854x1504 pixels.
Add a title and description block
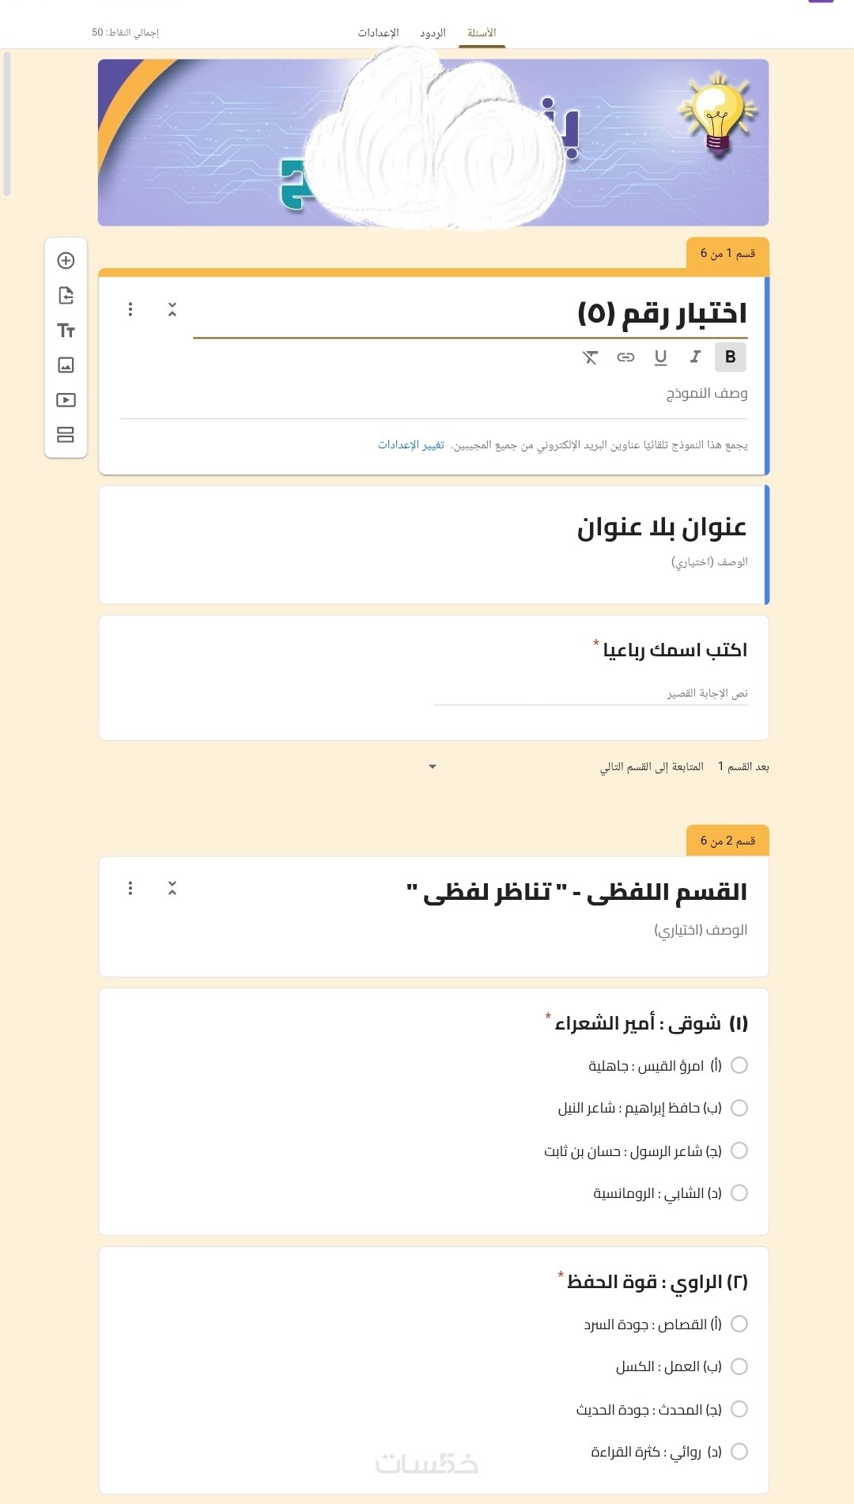click(x=66, y=331)
